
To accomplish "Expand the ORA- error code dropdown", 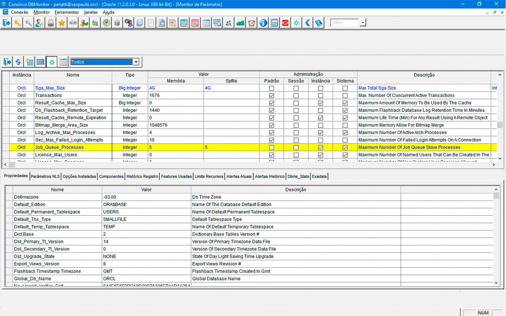I will click(x=363, y=23).
